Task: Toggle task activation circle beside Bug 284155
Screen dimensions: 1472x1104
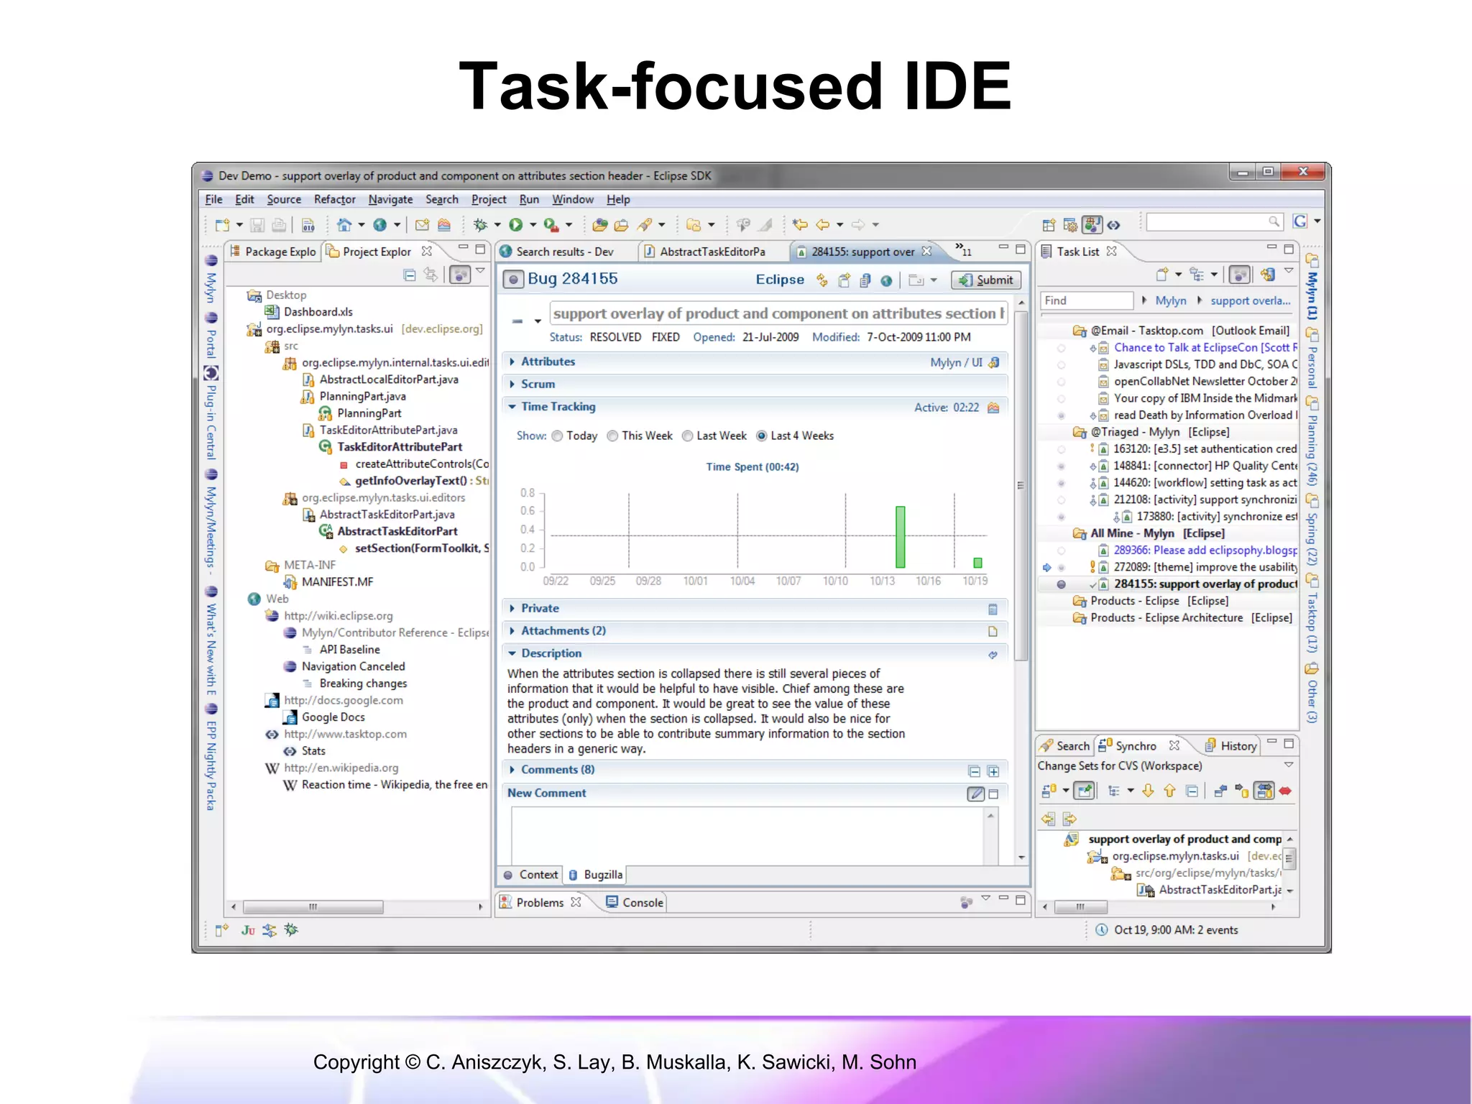Action: 512,280
